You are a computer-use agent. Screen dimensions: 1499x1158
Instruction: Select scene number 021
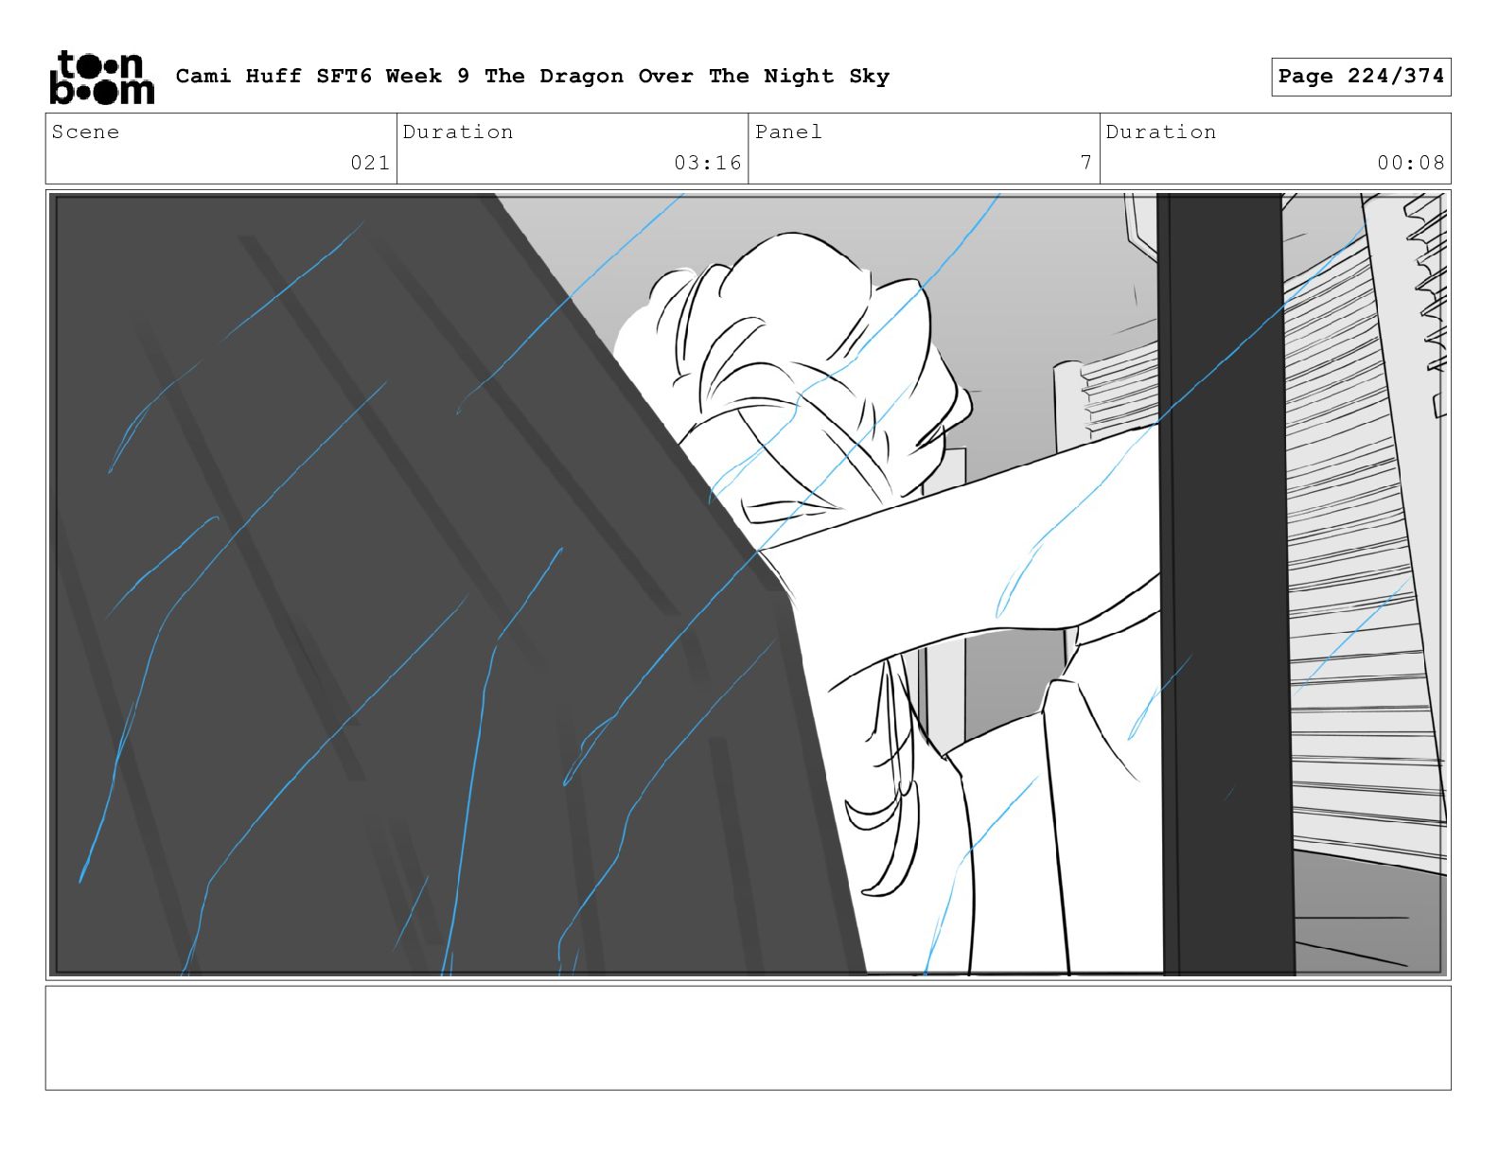click(x=370, y=163)
